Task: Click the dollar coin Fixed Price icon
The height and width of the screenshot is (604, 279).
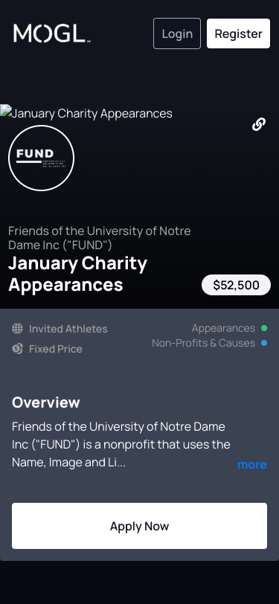Action: [17, 349]
